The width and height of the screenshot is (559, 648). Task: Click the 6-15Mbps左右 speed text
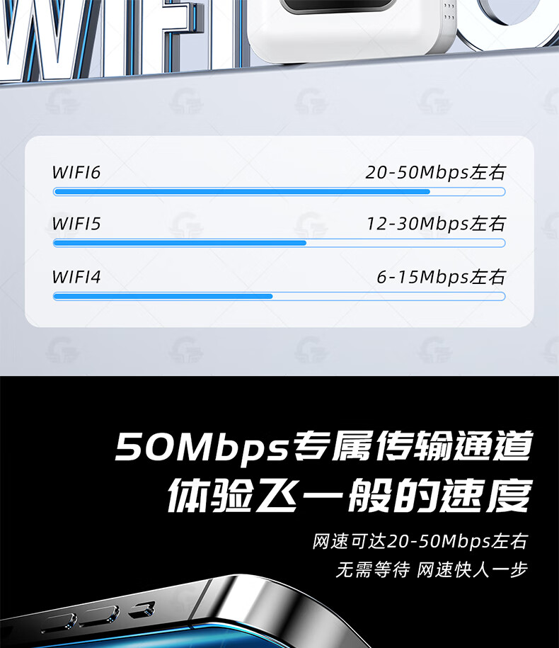pos(442,277)
